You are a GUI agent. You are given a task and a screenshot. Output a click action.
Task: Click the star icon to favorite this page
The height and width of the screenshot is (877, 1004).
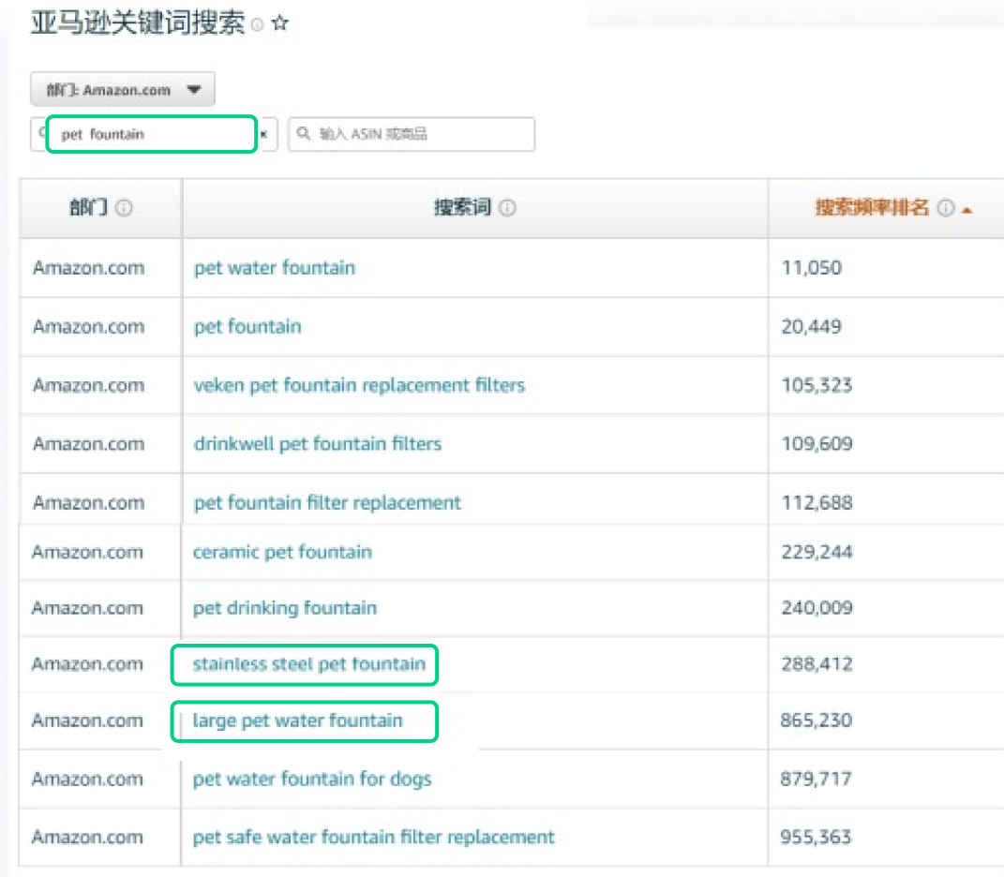(279, 24)
